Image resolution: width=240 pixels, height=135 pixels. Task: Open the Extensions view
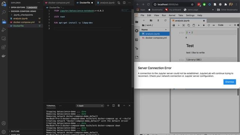pos(4,47)
